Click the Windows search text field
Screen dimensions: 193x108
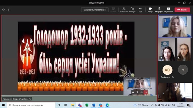pos(31,105)
